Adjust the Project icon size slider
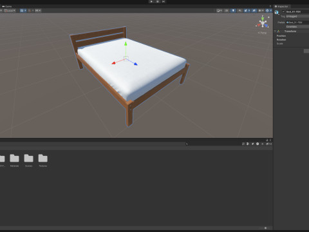Screen dimensions: 309x232 click(x=265, y=228)
